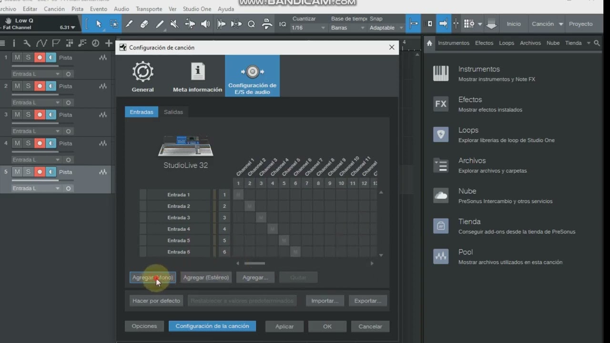Toggle autoscroll arrow button in toolbar
The image size is (610, 343).
[443, 24]
